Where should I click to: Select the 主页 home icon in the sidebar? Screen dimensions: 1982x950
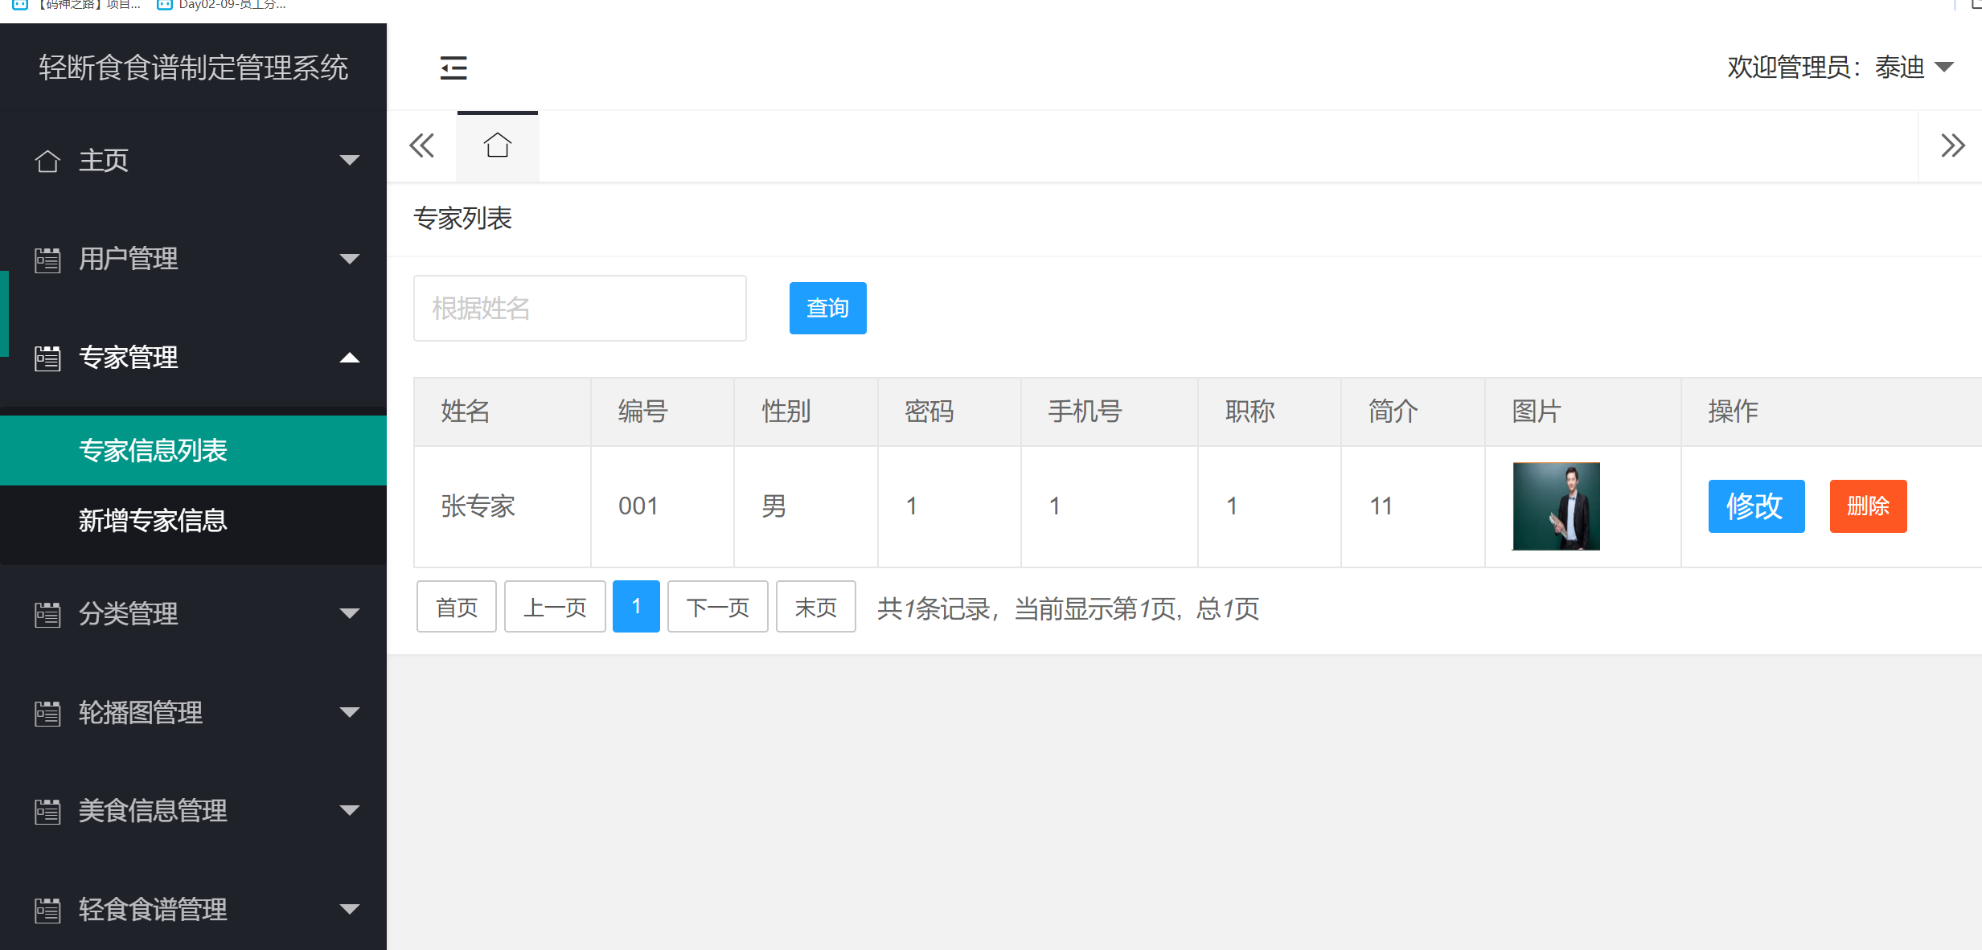tap(47, 160)
